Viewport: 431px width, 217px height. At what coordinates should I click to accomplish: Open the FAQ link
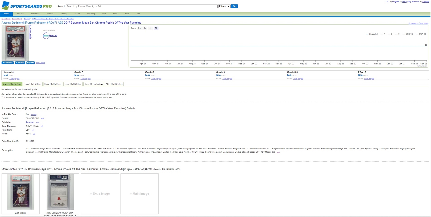404,2
